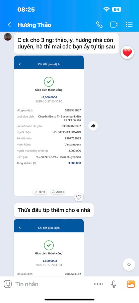139x303 pixels.
Task: Tap the microphone to record voice message
Action: tap(114, 284)
